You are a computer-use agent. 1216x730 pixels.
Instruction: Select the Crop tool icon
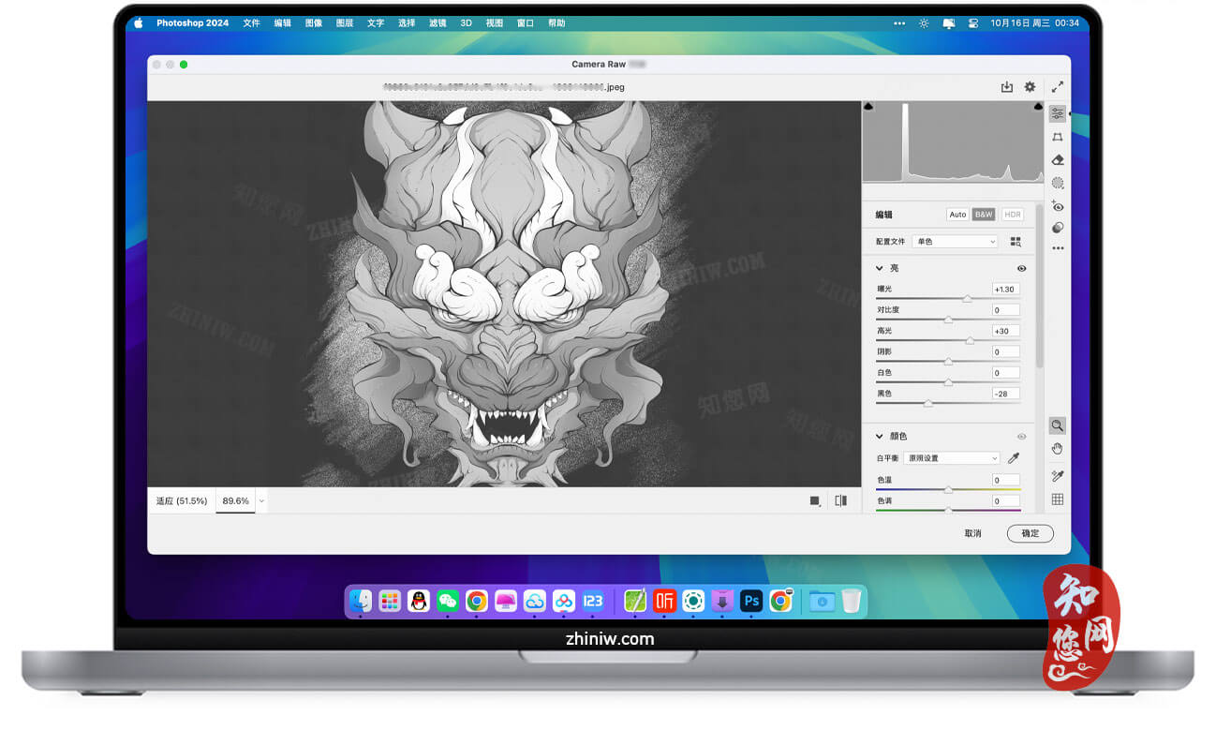coord(1058,137)
